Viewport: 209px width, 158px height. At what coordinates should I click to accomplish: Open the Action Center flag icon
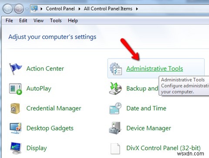click(15, 69)
